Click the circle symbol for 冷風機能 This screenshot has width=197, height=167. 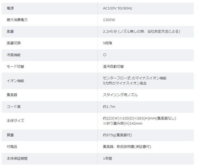point(105,55)
